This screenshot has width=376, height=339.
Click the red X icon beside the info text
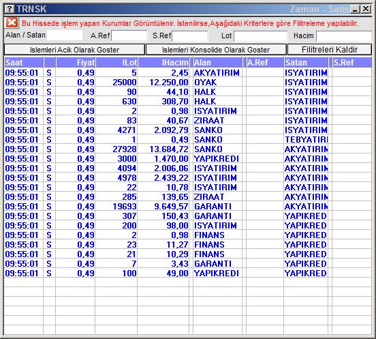[12, 23]
